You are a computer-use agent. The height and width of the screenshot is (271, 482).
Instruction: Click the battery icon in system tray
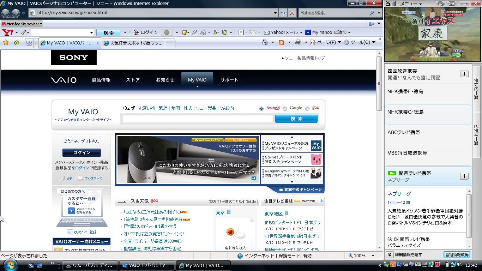pyautogui.click(x=447, y=264)
